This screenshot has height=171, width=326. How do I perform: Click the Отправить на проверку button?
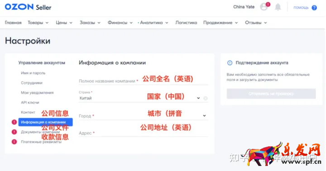coord(271,94)
